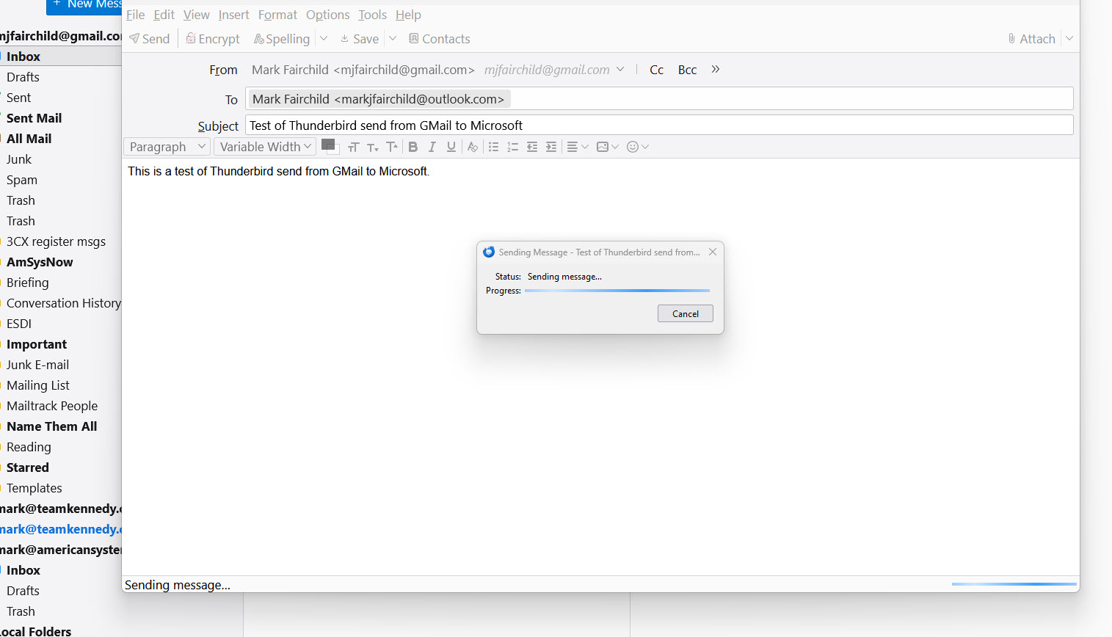Screen dimensions: 1112x637
Task: Run the Spelling check
Action: [282, 39]
